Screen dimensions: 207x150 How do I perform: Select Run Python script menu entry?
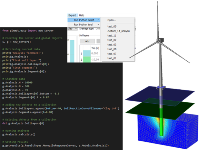[x=84, y=20]
